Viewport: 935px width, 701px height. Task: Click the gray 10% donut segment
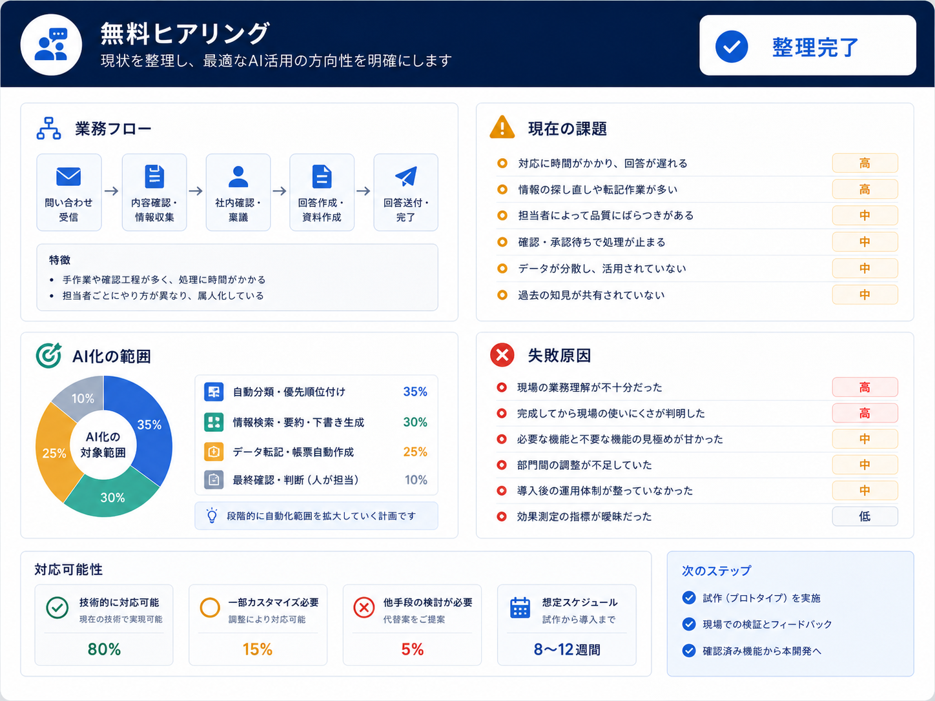click(x=83, y=398)
